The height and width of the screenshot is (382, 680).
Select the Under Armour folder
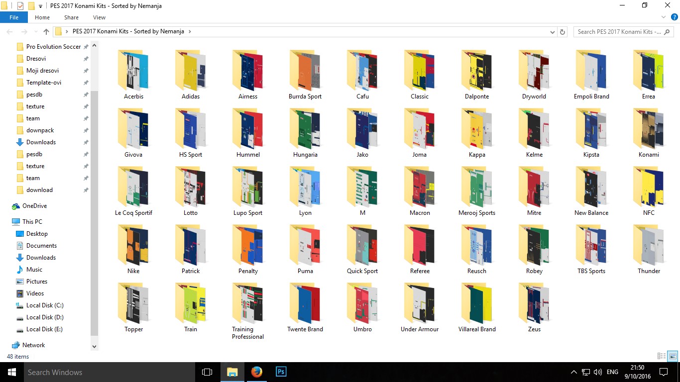click(420, 307)
